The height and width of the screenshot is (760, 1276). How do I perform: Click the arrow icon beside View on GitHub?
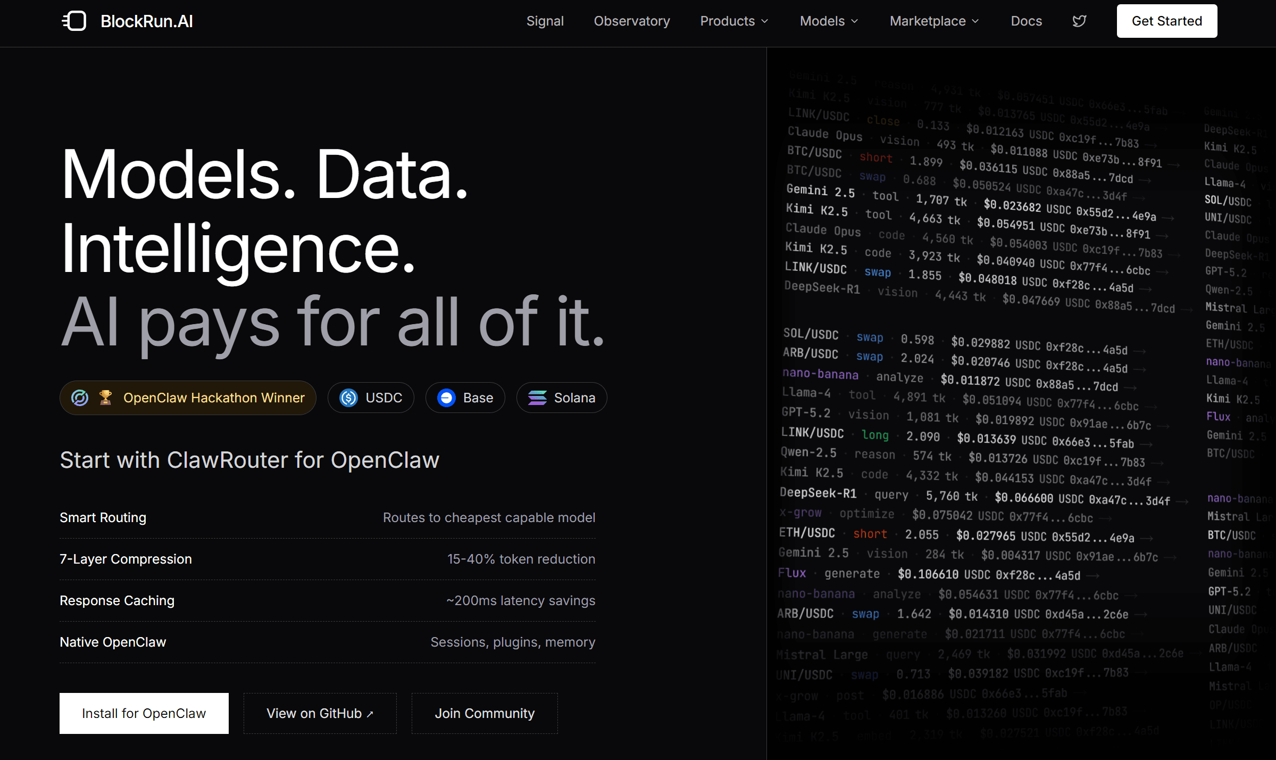point(370,714)
